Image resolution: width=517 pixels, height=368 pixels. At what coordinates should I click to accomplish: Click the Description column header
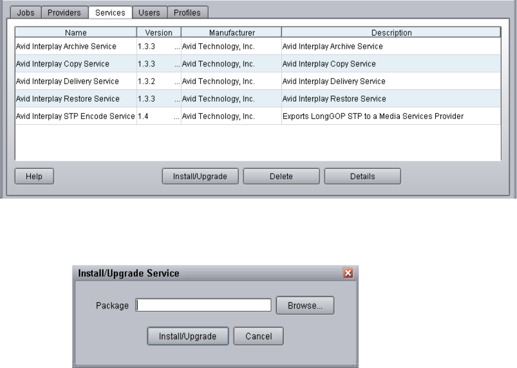pos(391,33)
